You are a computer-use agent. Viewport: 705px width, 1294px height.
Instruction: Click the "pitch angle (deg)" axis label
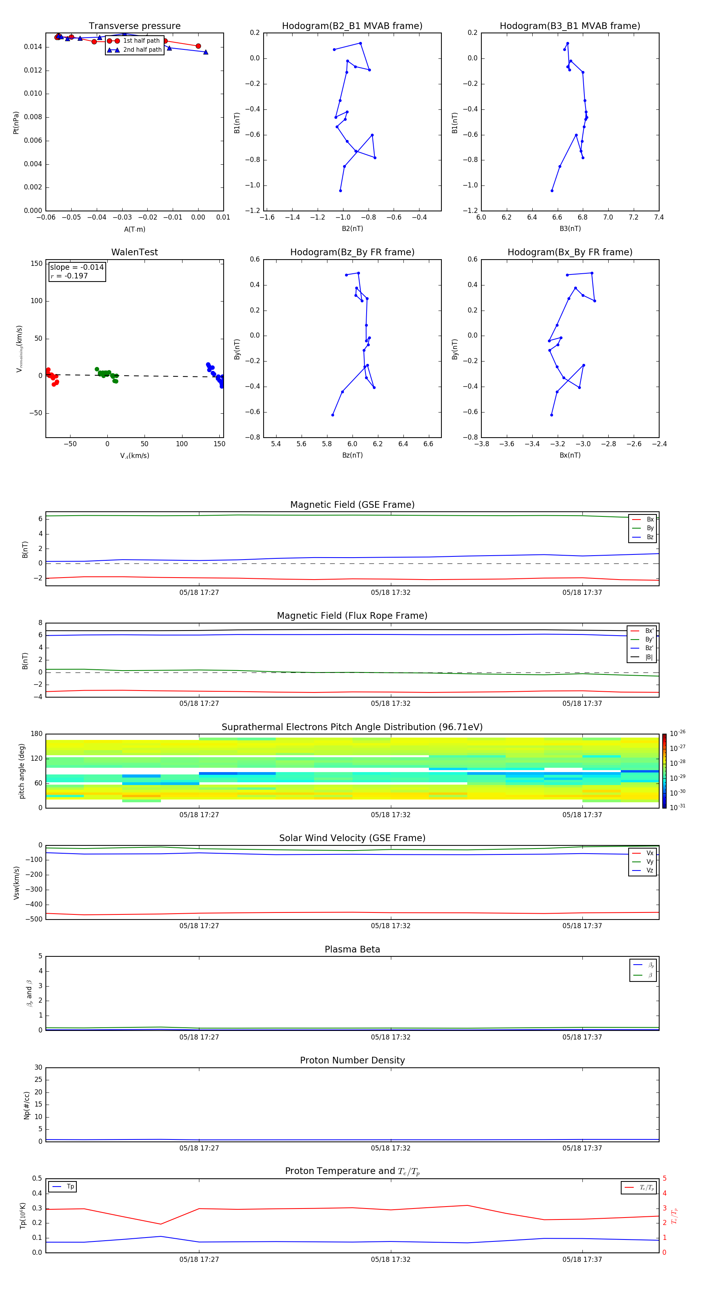22,771
